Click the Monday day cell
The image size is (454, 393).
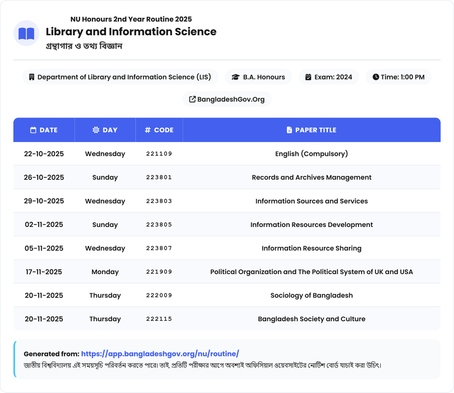[x=105, y=272]
